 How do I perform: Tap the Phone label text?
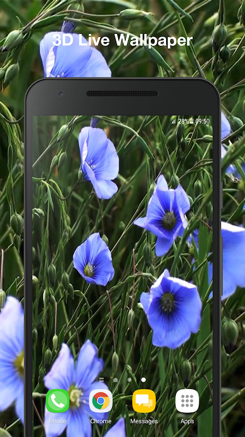[x=58, y=421]
